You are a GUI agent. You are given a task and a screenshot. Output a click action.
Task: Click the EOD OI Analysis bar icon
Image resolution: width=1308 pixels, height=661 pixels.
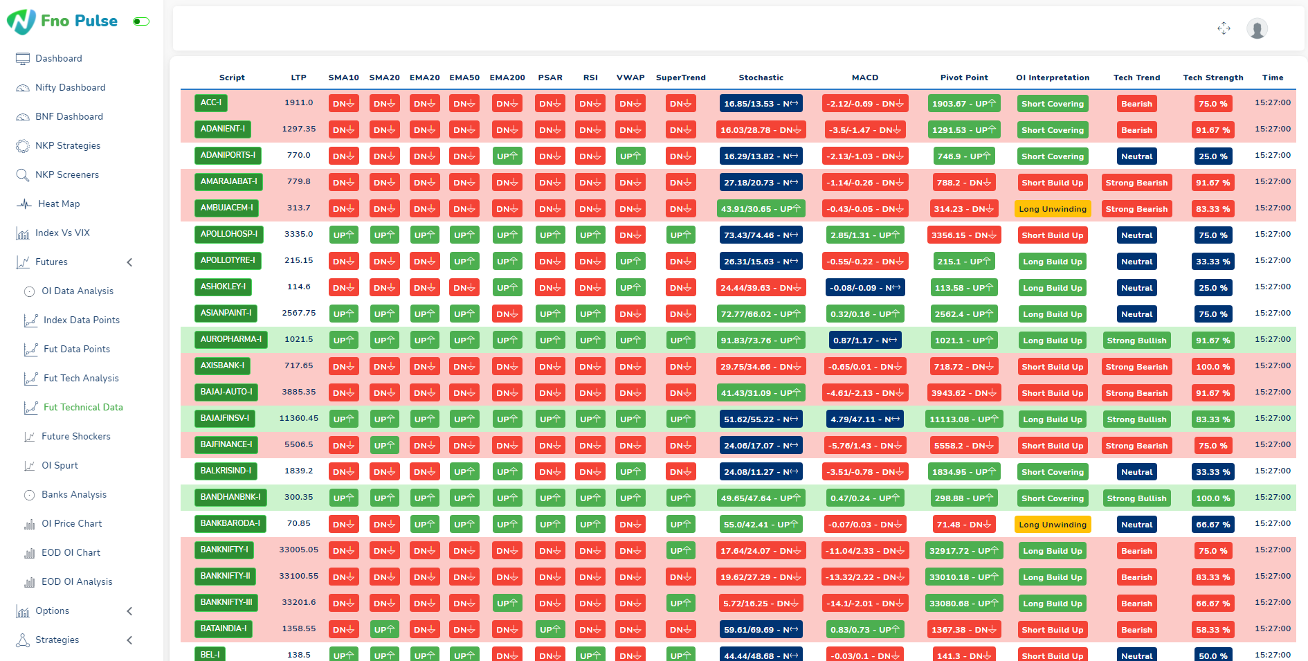pyautogui.click(x=30, y=582)
